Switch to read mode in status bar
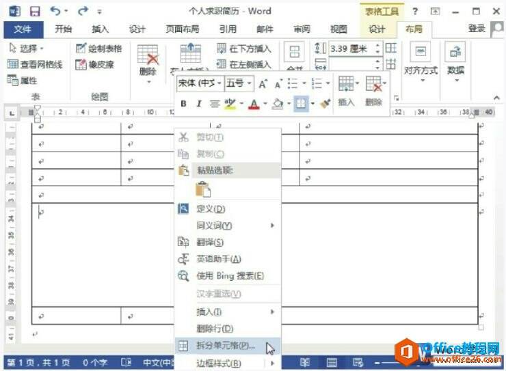 tap(305, 363)
